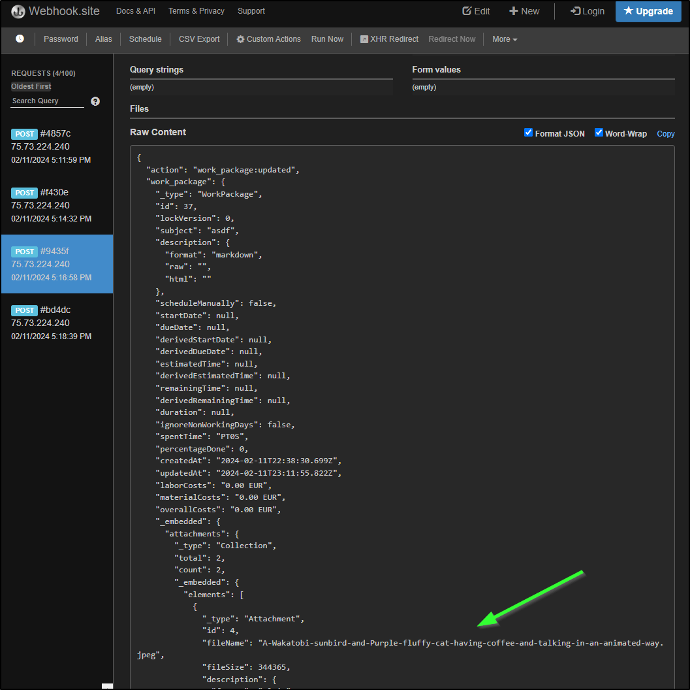Screen dimensions: 690x690
Task: Open the Docs & API page
Action: coord(136,11)
